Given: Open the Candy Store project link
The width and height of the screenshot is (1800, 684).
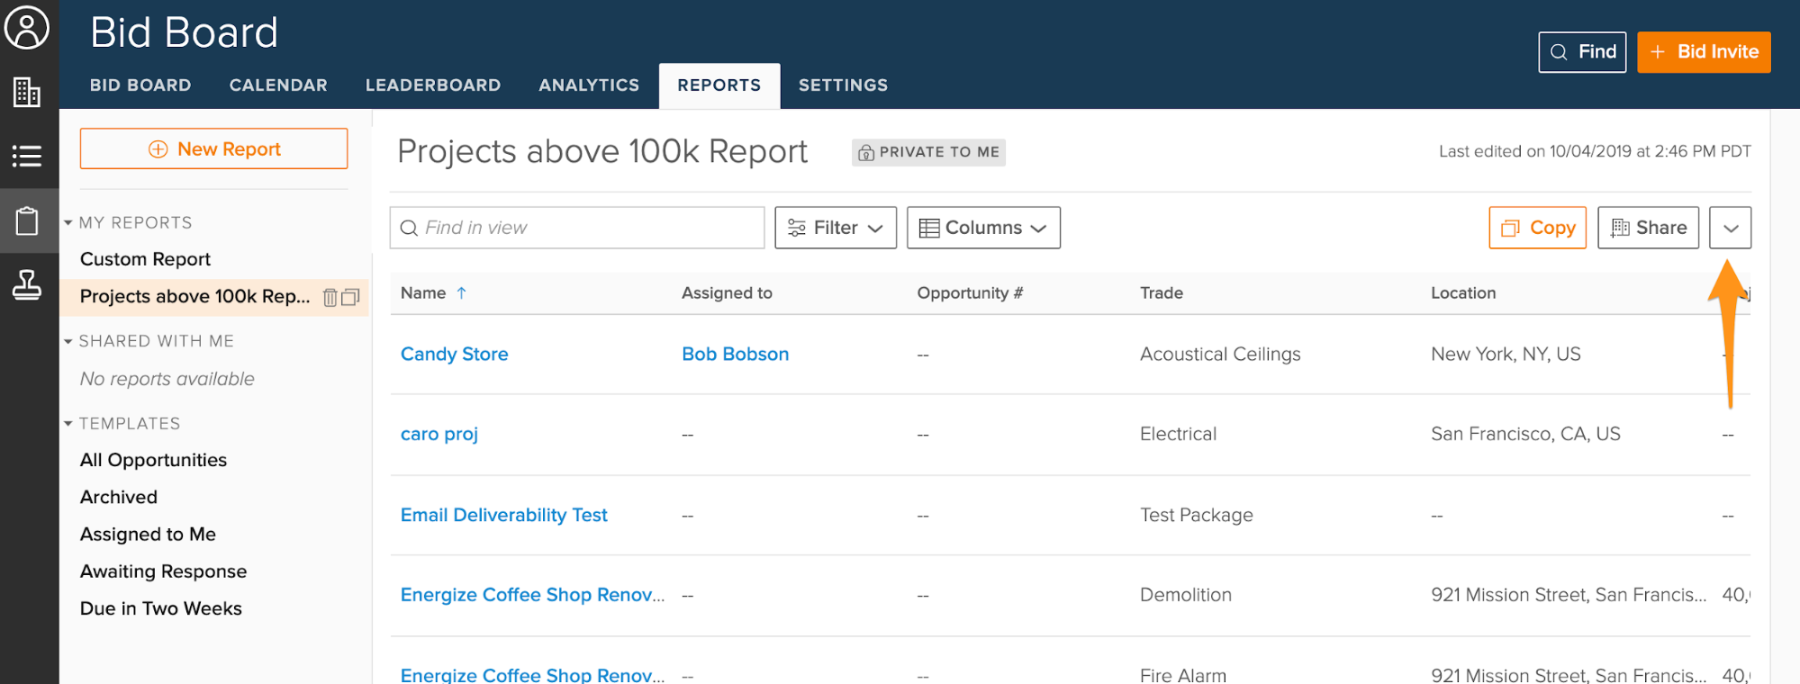Looking at the screenshot, I should pyautogui.click(x=454, y=355).
